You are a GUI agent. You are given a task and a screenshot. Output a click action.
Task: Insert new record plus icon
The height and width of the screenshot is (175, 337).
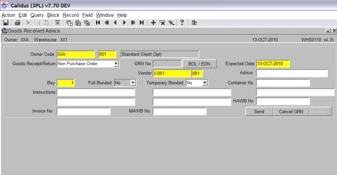tap(153, 23)
